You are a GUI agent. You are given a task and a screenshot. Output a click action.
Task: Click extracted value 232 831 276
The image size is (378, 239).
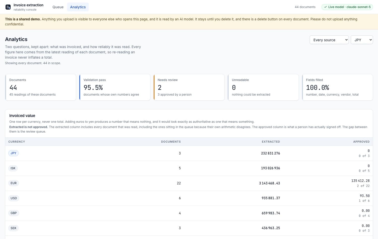270,153
